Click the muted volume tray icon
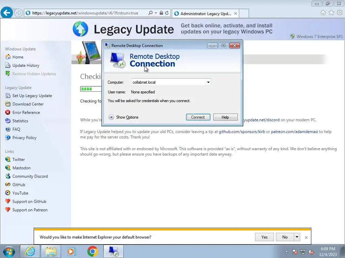345x258 pixels. (311, 252)
